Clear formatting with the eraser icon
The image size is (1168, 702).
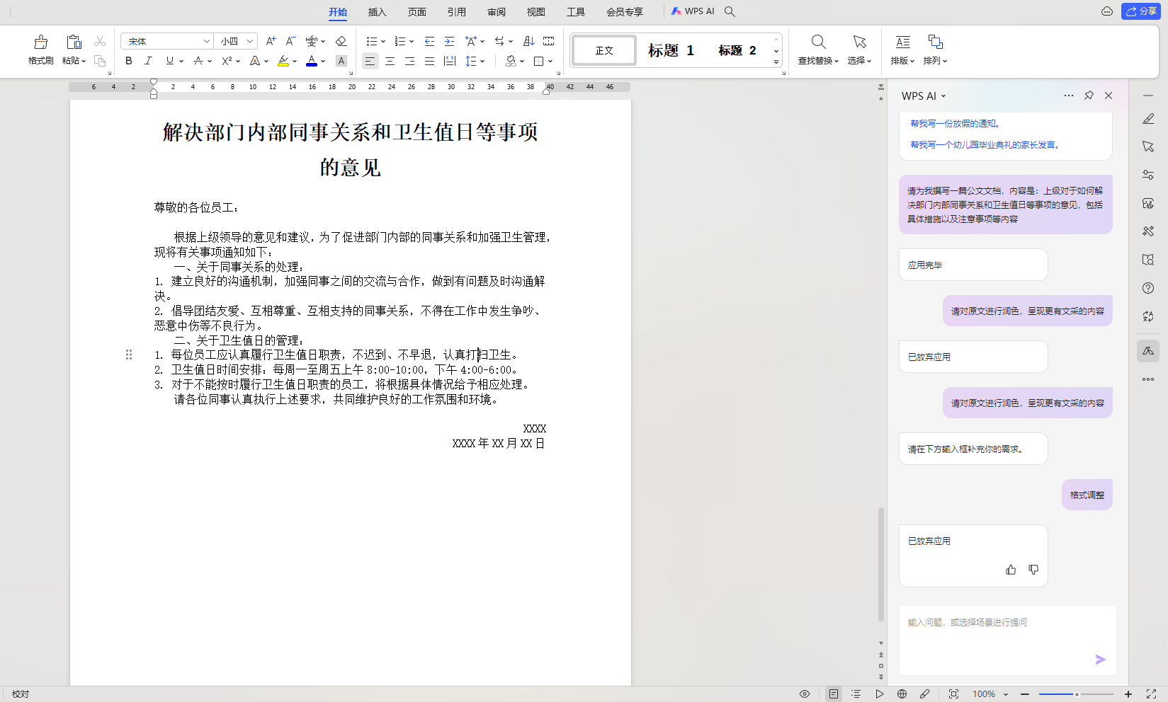click(341, 42)
